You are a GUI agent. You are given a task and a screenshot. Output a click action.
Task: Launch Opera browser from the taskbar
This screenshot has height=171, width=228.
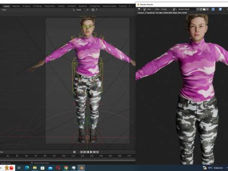[x=58, y=168]
